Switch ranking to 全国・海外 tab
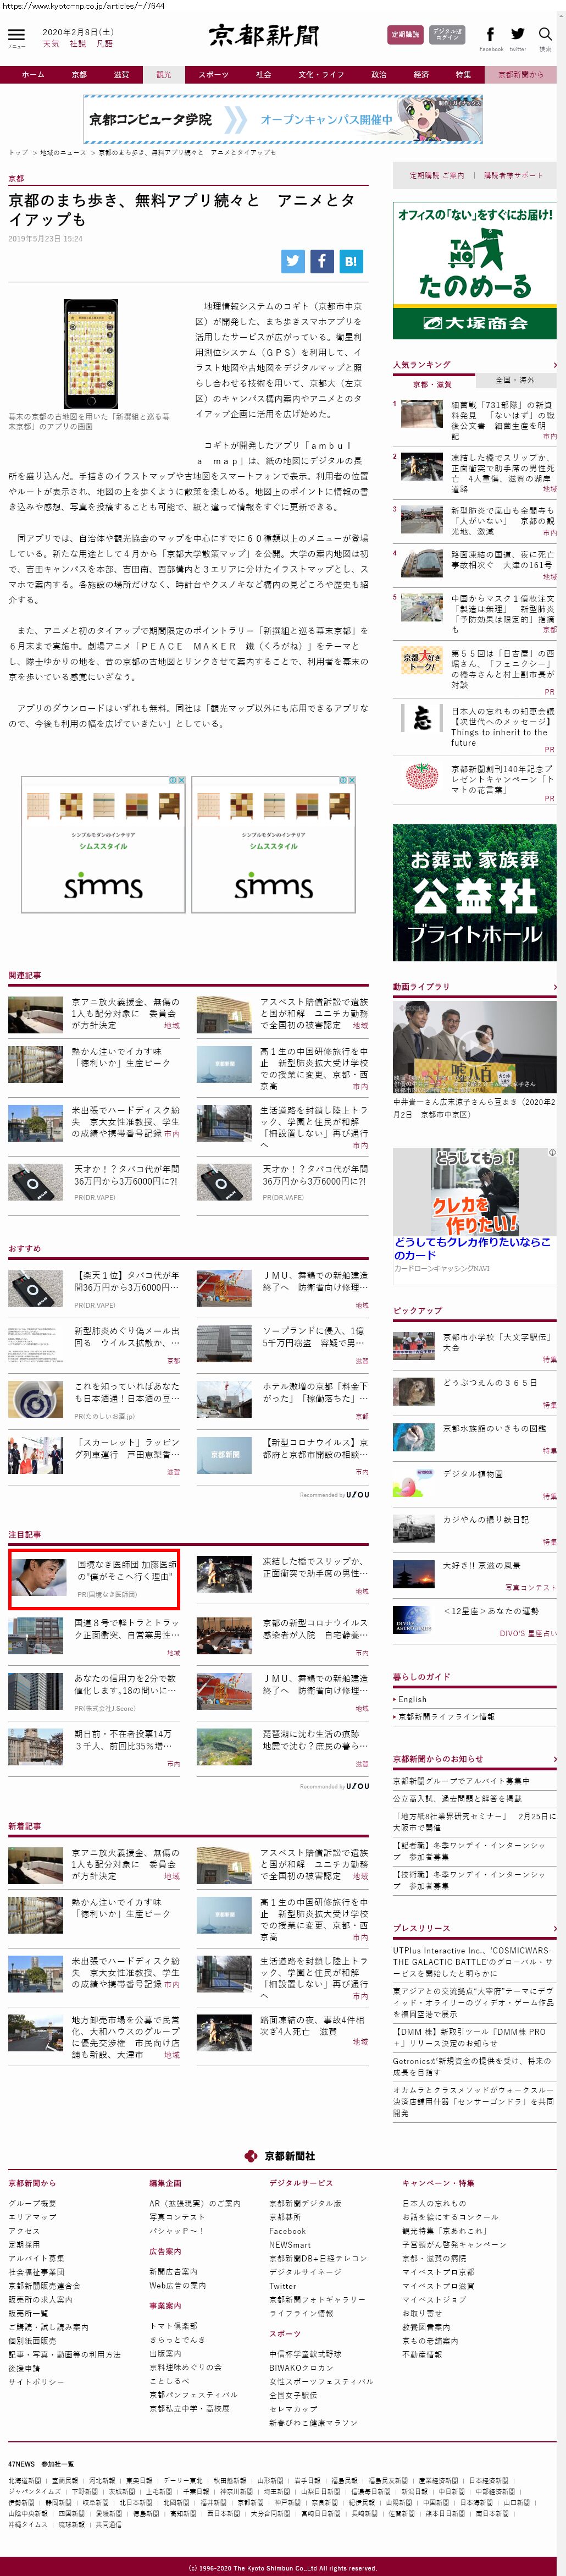This screenshot has height=2576, width=566. pyautogui.click(x=515, y=380)
